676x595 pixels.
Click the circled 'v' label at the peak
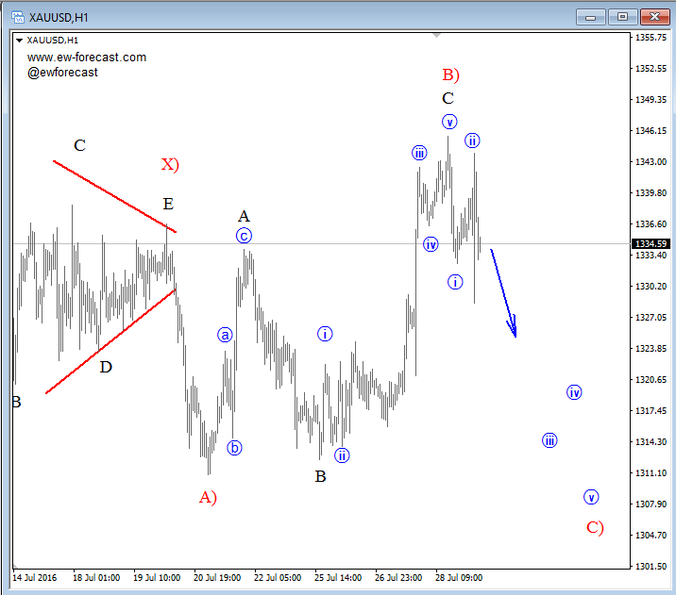click(x=449, y=122)
